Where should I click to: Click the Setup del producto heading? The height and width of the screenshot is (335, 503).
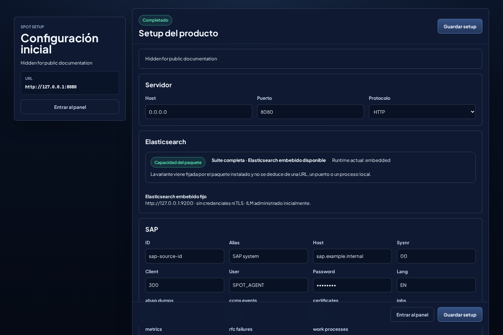[178, 33]
